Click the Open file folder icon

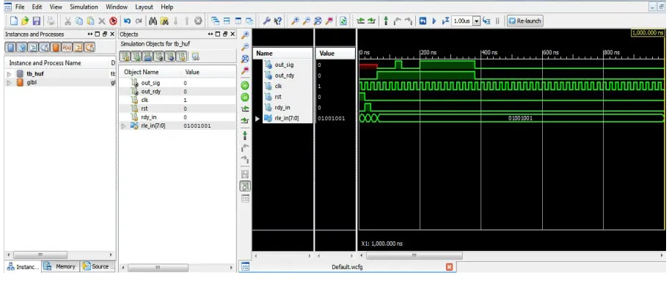[25, 21]
